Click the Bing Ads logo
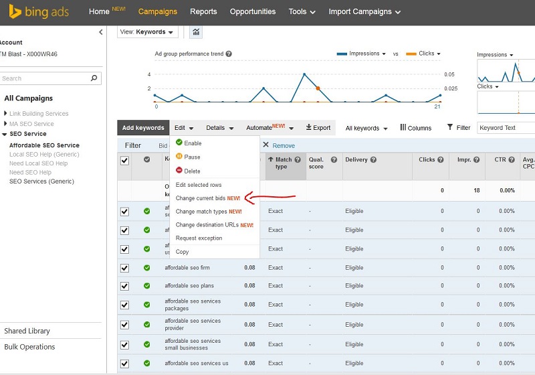The height and width of the screenshot is (375, 535). [x=39, y=11]
